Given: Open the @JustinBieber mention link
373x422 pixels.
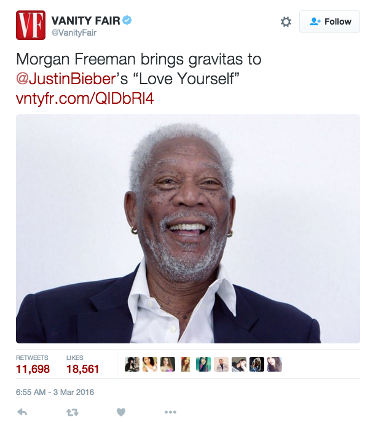Looking at the screenshot, I should (x=66, y=79).
